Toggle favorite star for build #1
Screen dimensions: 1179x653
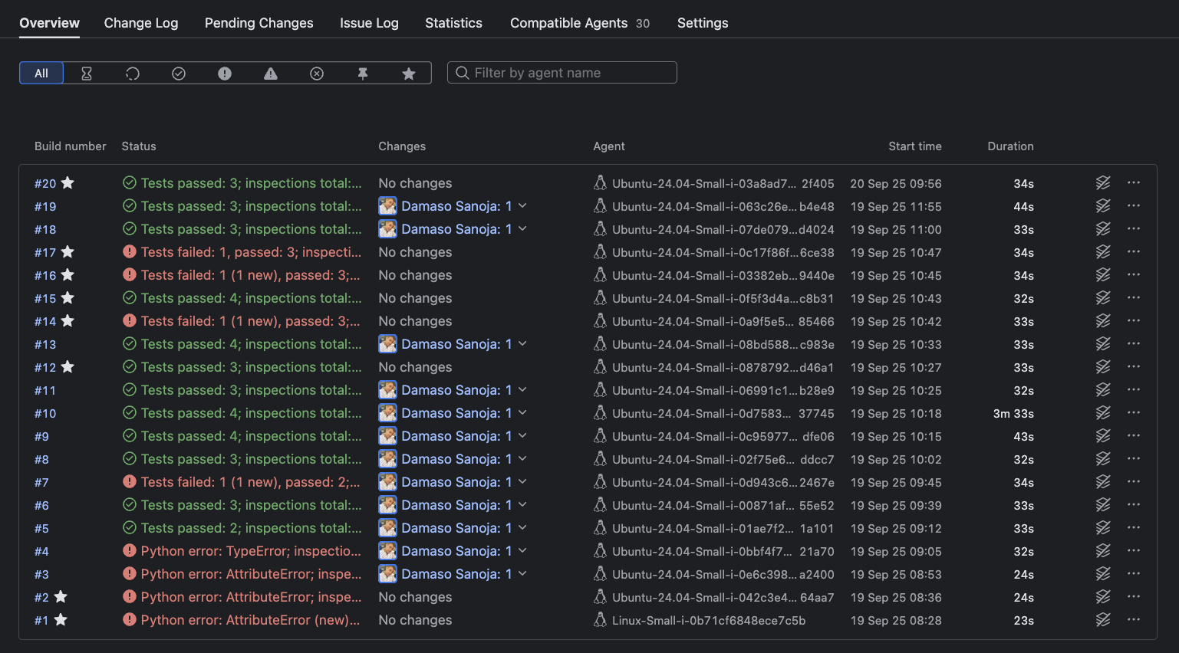click(61, 619)
